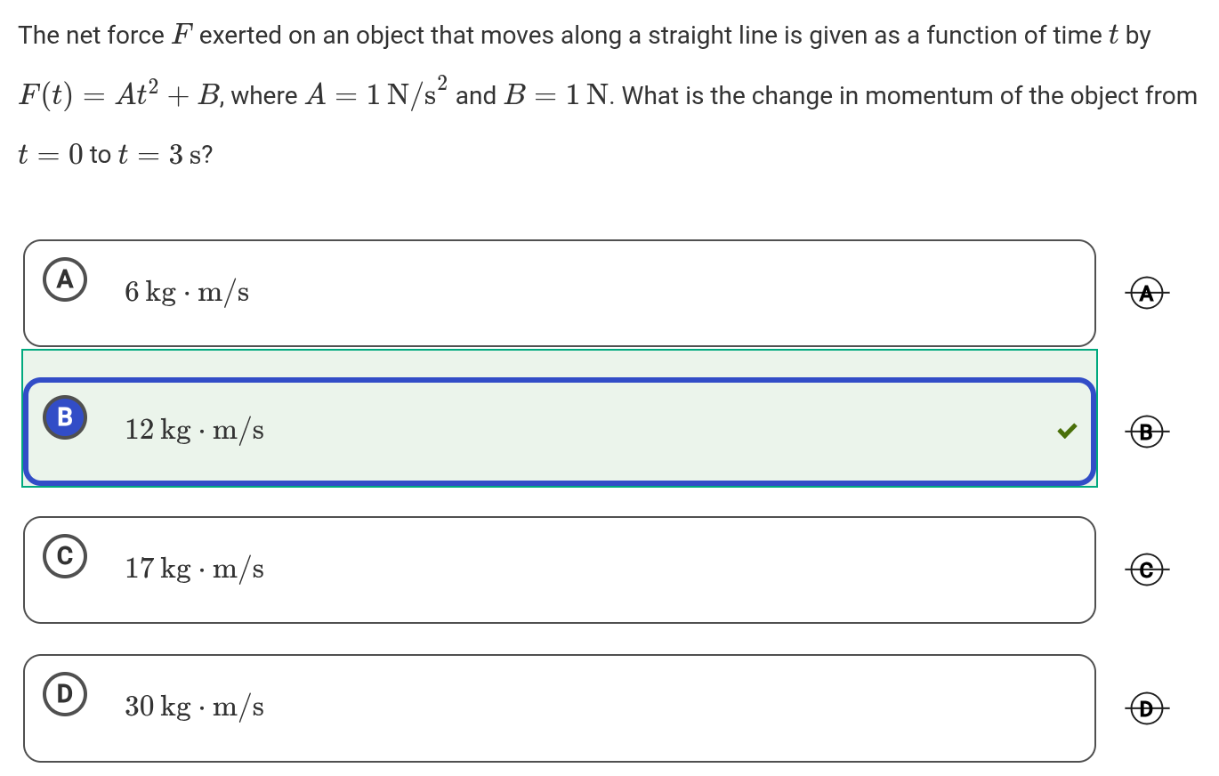This screenshot has width=1219, height=776.
Task: Click the filled blue B answer bubble
Action: 65,417
